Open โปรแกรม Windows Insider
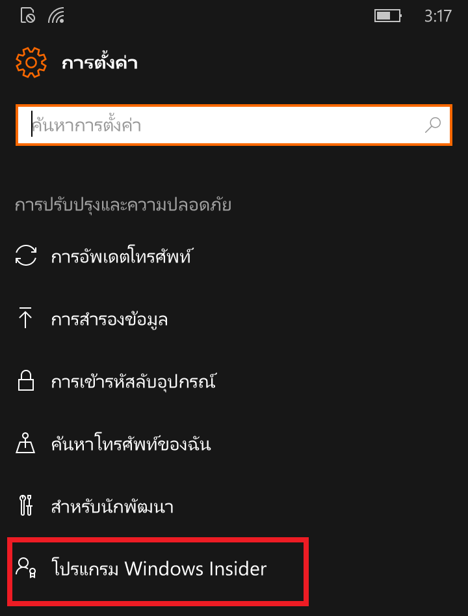The width and height of the screenshot is (468, 616). [x=159, y=568]
